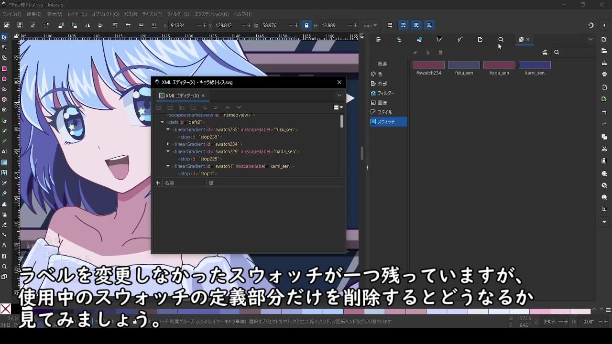Click Select all objects icon
The width and height of the screenshot is (612, 344).
[7, 25]
